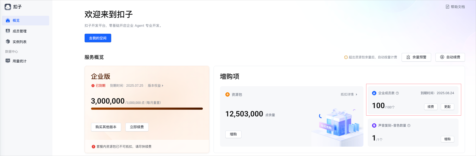Click the 去我的空间 button

98,38
